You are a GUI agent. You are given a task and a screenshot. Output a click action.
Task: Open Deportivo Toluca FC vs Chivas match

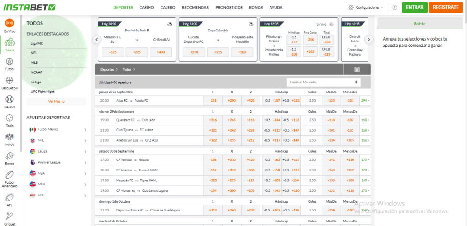point(148,210)
